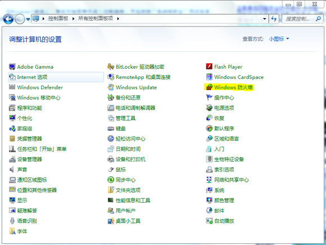Viewport: 326px width, 245px height.
Task: Open the 生物特征设备 link
Action: [x=229, y=159]
